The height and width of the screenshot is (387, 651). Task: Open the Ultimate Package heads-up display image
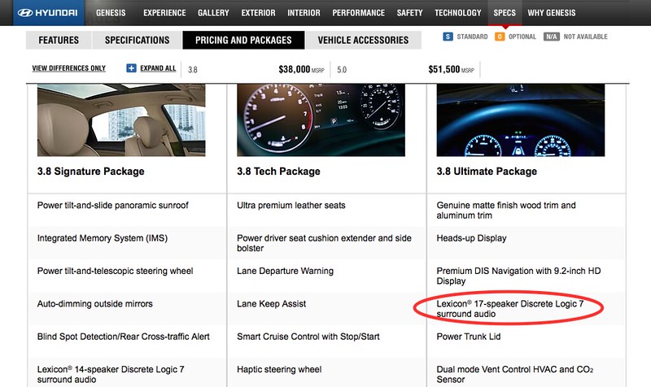point(521,120)
